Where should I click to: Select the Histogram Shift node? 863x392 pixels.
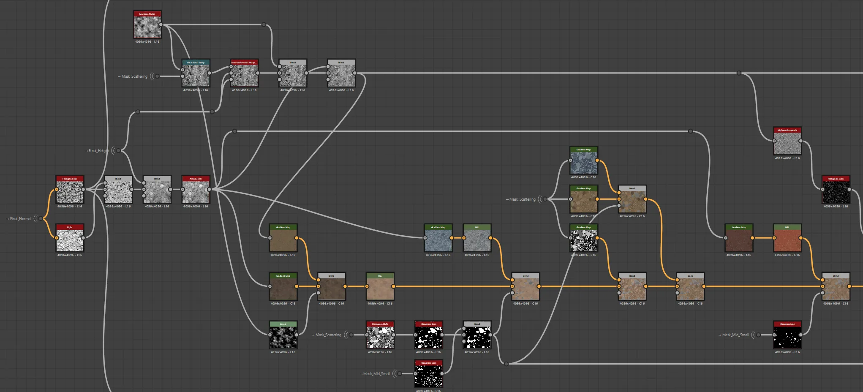pos(380,335)
